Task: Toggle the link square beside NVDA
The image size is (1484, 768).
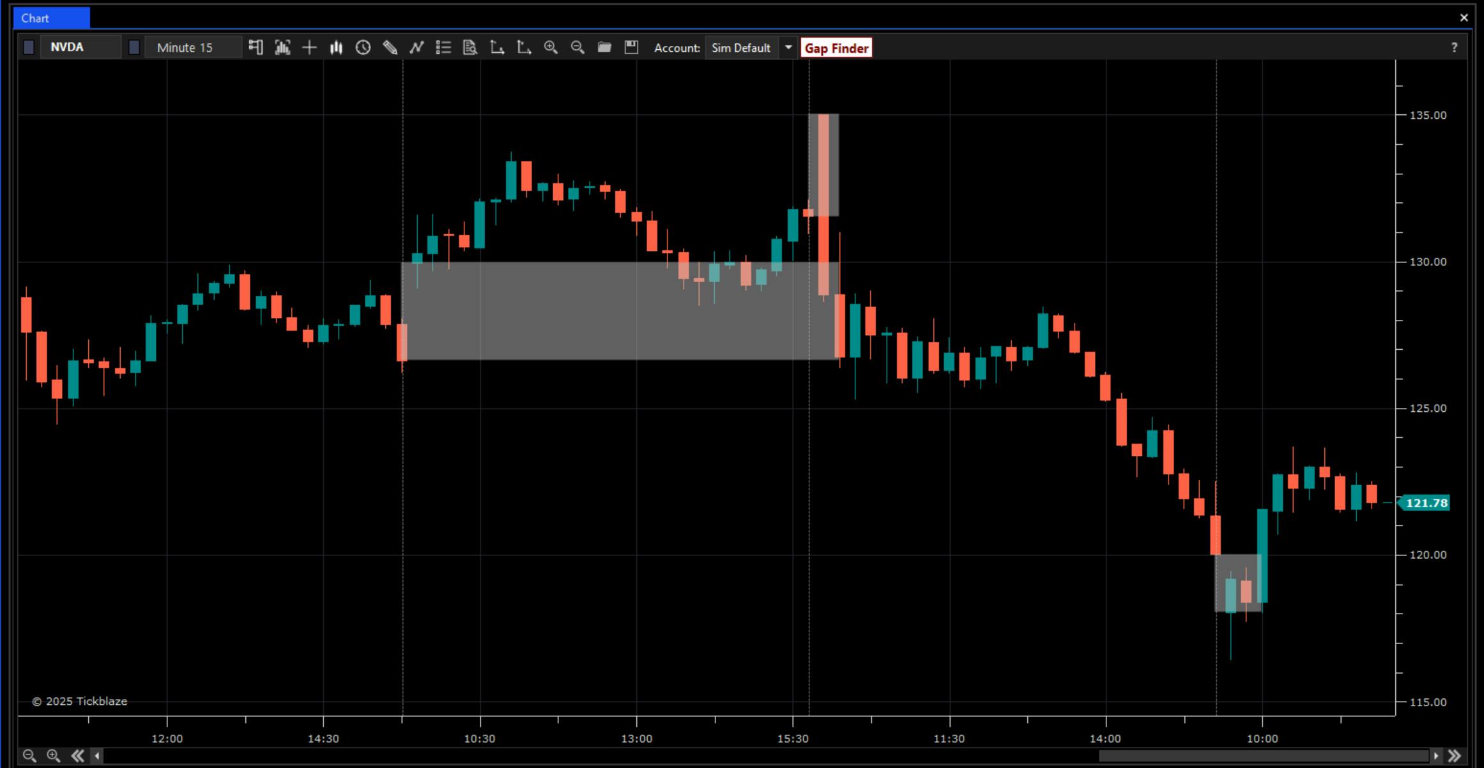Action: pyautogui.click(x=29, y=47)
